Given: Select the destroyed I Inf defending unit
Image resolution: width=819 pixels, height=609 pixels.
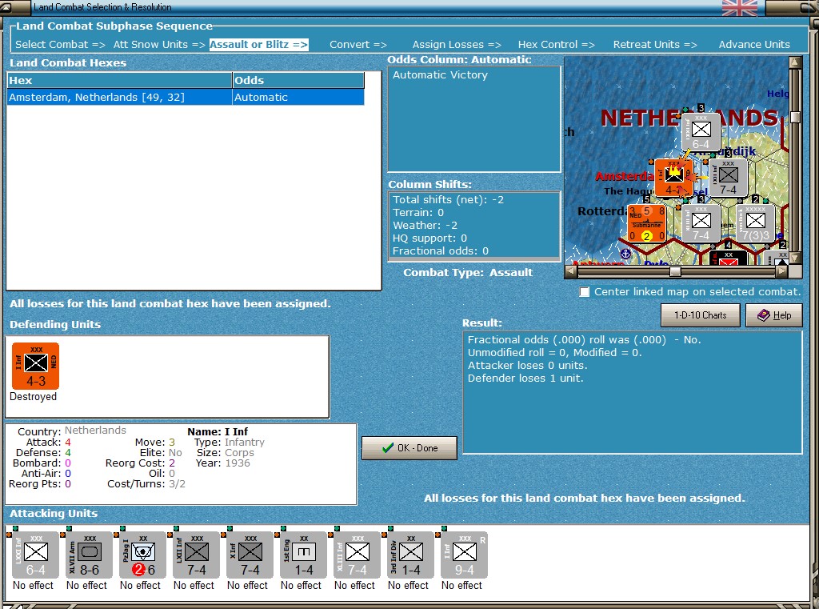Looking at the screenshot, I should pos(35,366).
